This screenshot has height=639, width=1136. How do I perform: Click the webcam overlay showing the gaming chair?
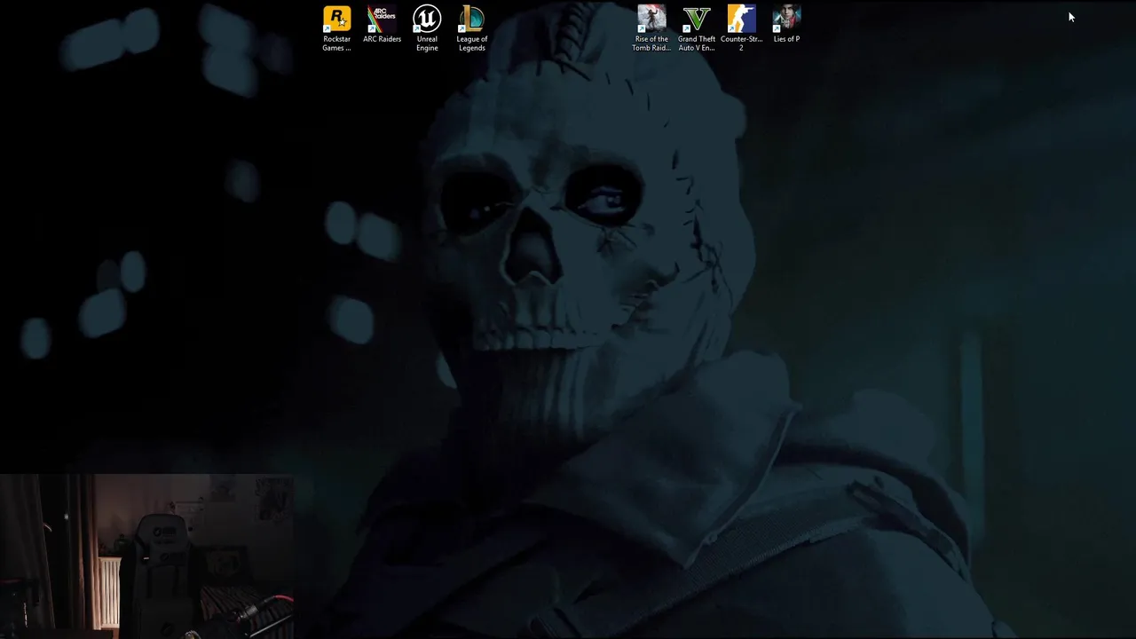pos(146,556)
